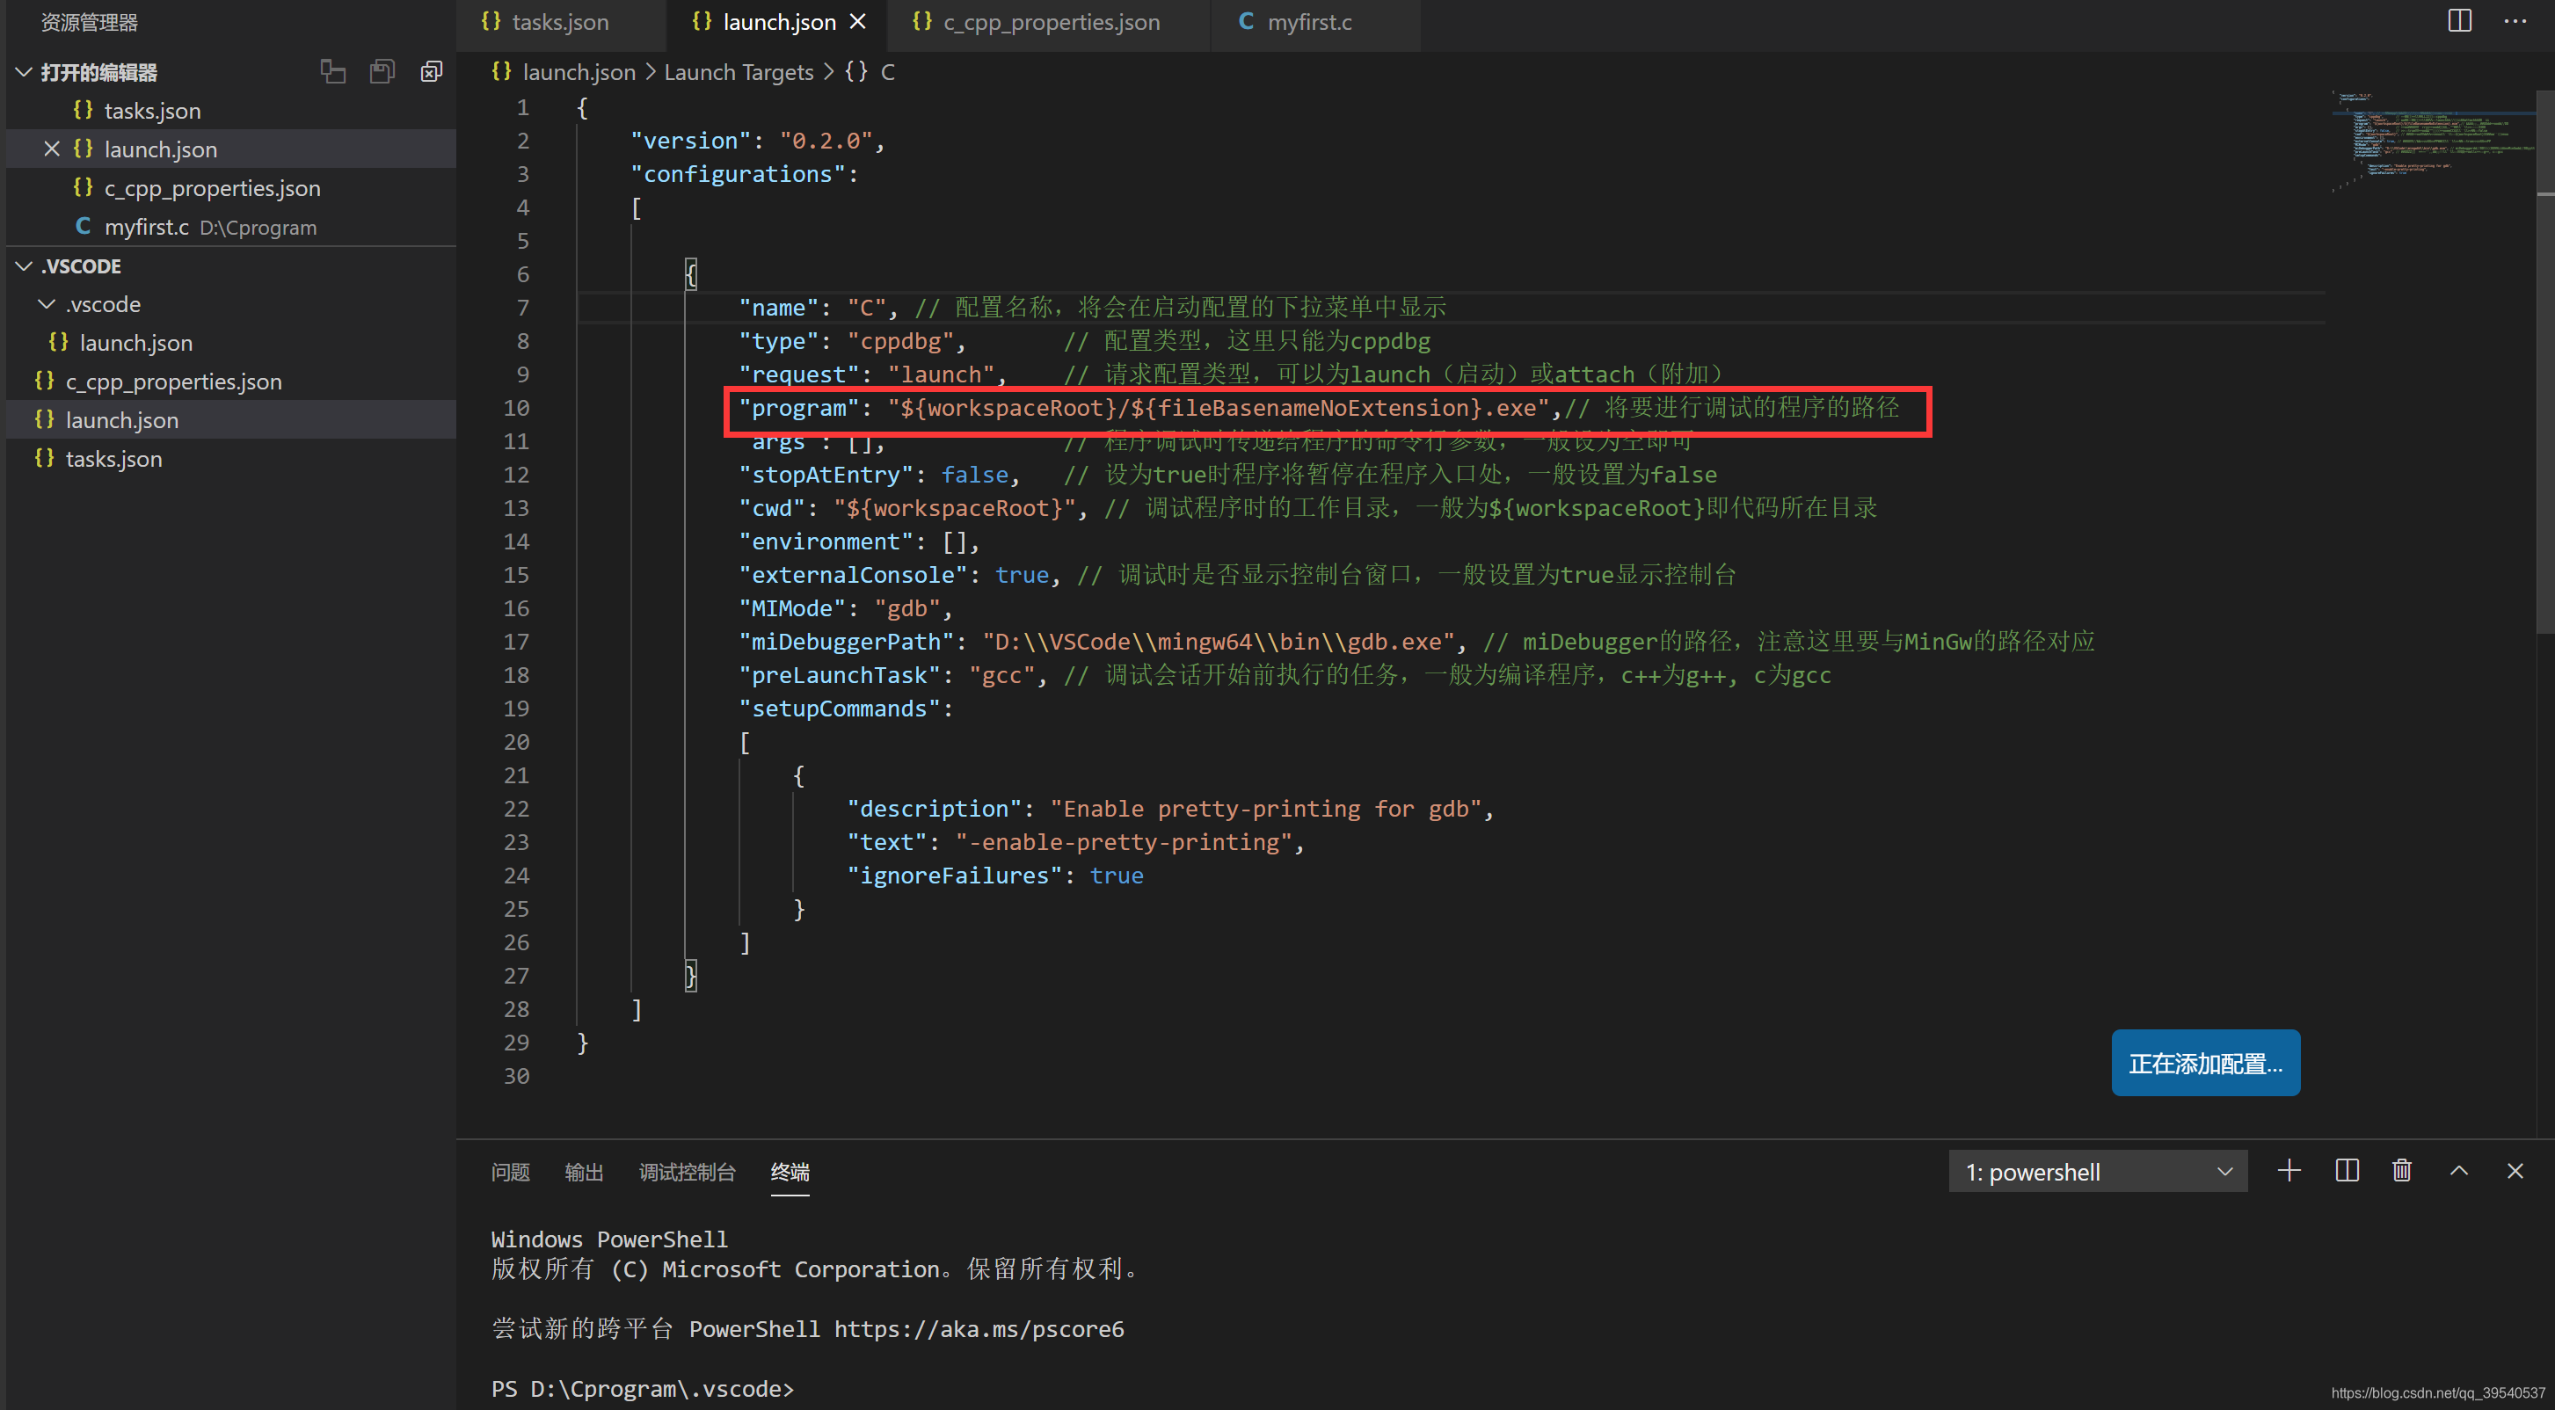Screen dimensions: 2555x1410
Task: Toggle vertical editor group layout icon
Action: (x=332, y=70)
